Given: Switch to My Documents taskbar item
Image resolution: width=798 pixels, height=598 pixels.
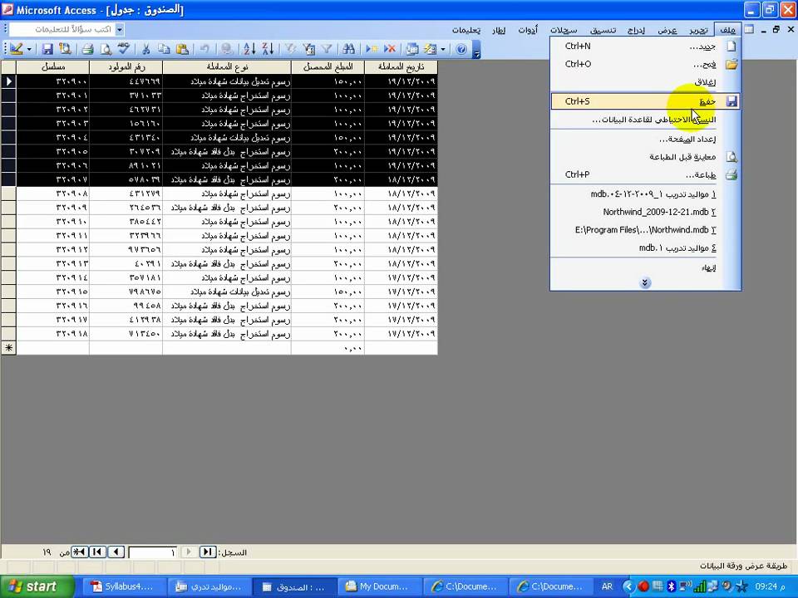Looking at the screenshot, I should [x=380, y=587].
